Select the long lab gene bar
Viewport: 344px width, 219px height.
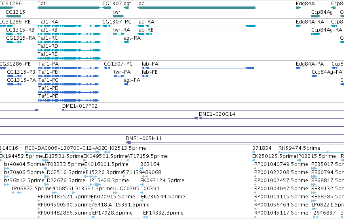click(x=196, y=8)
